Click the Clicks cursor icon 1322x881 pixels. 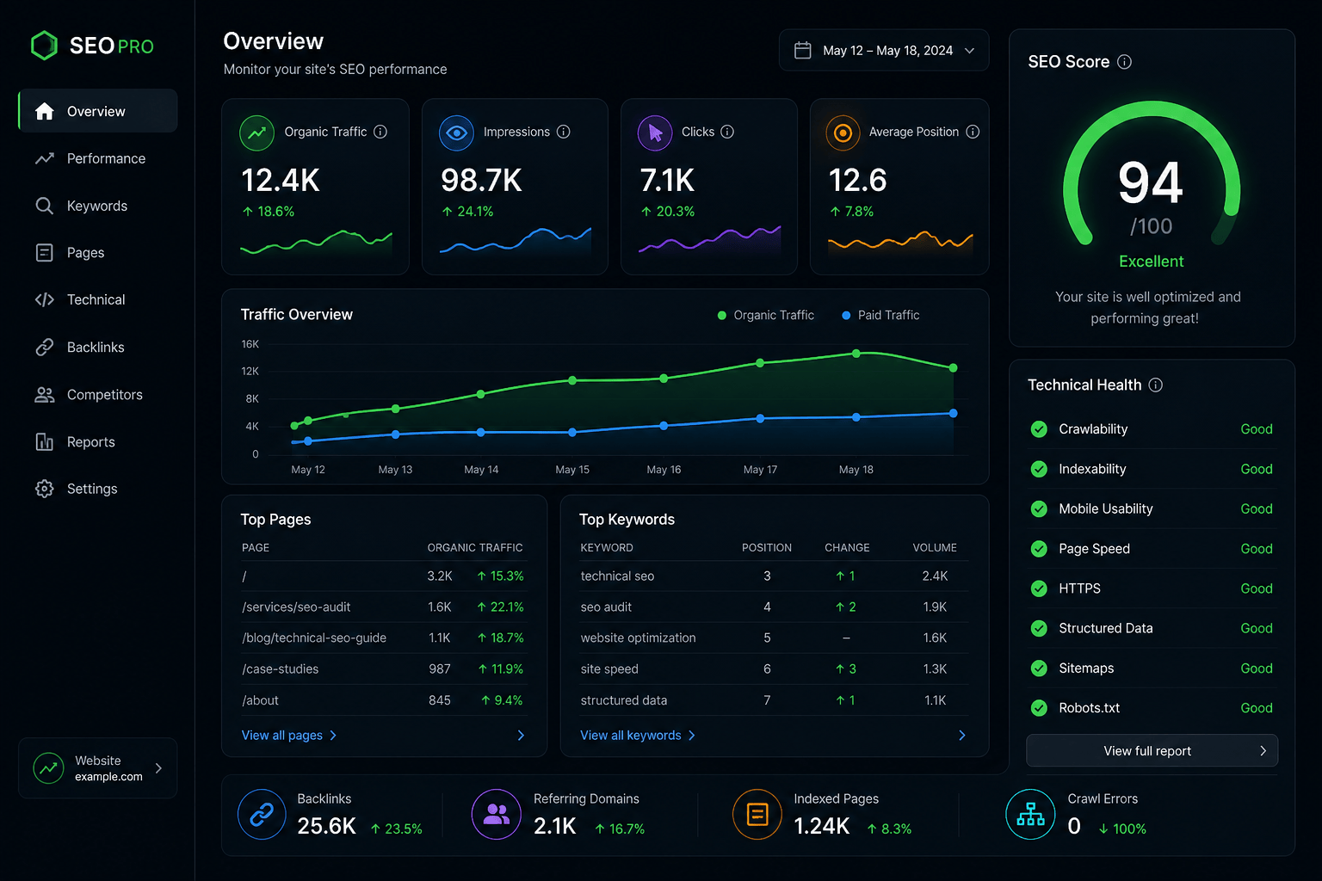655,132
